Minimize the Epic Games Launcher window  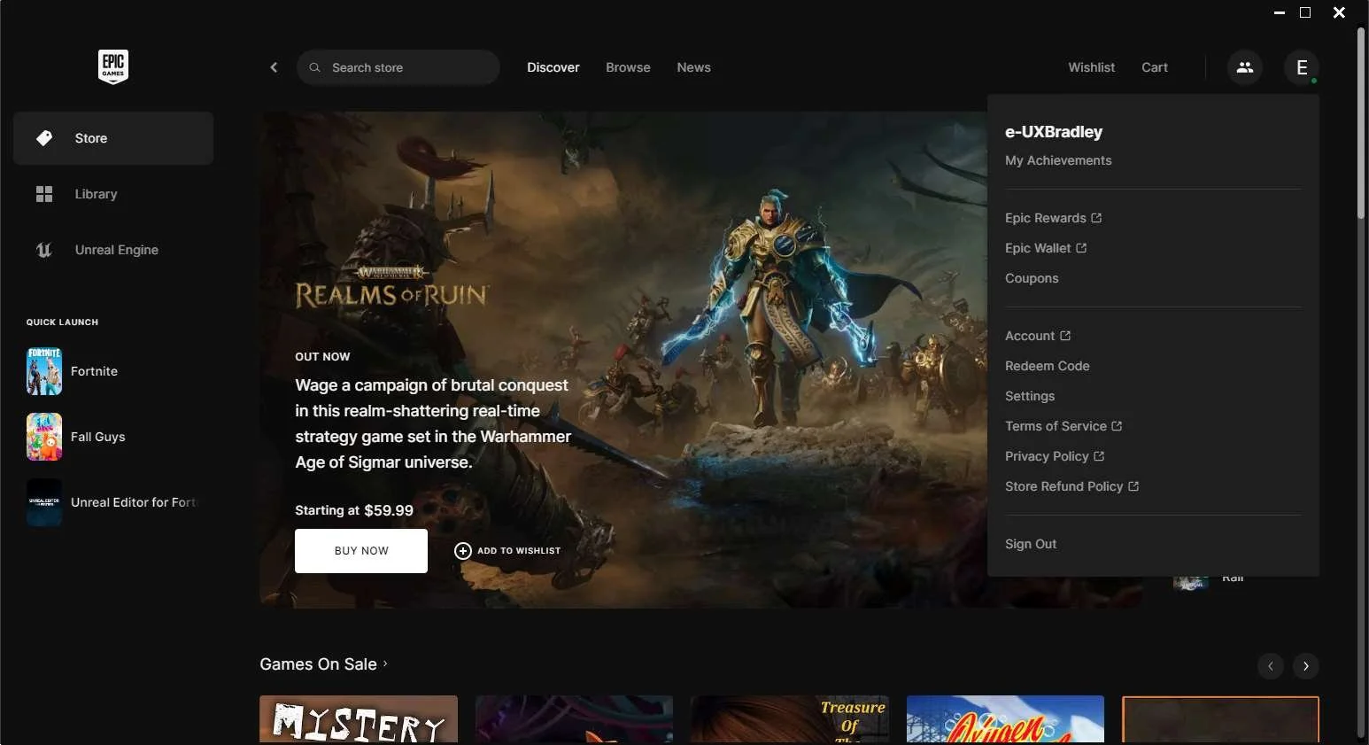[x=1279, y=12]
